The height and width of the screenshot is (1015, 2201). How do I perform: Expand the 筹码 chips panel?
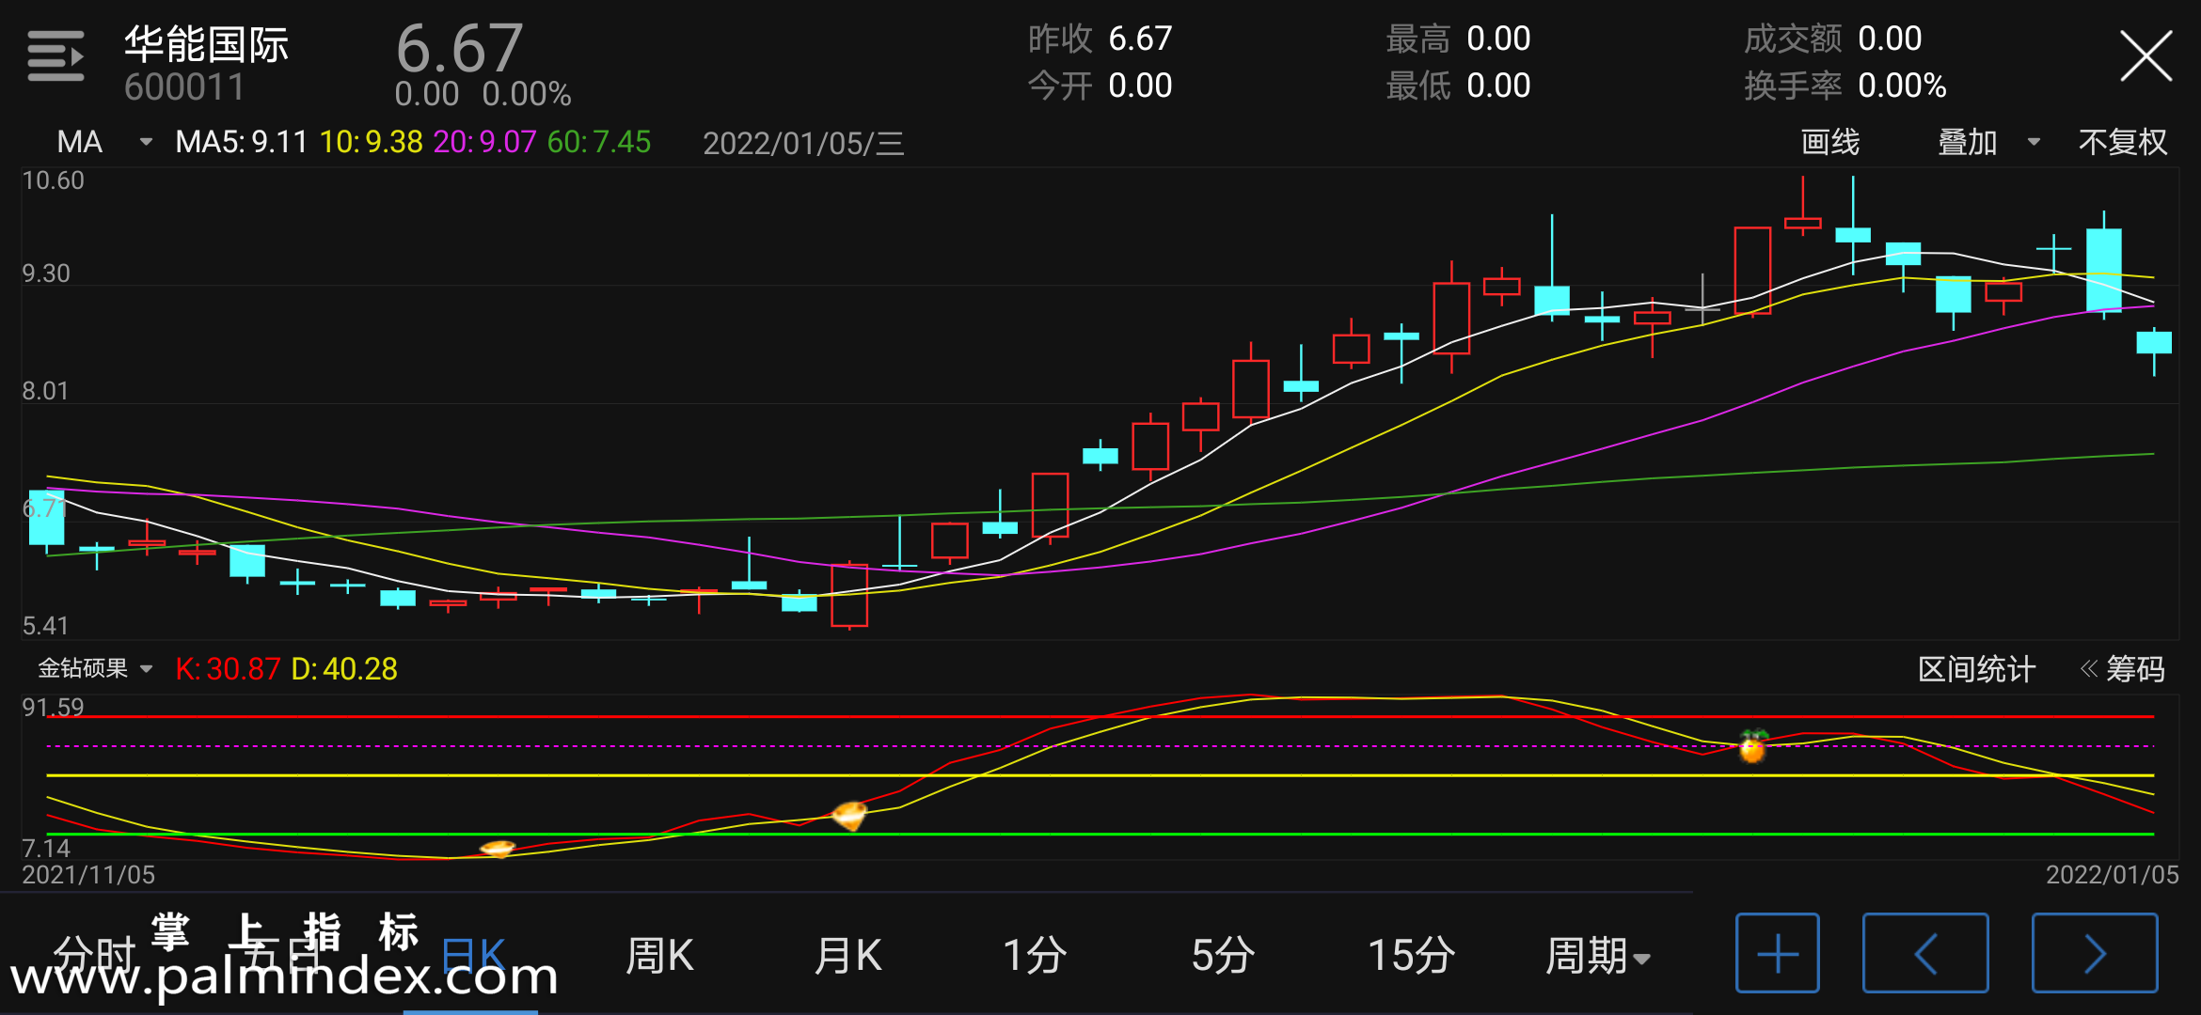point(2123,669)
